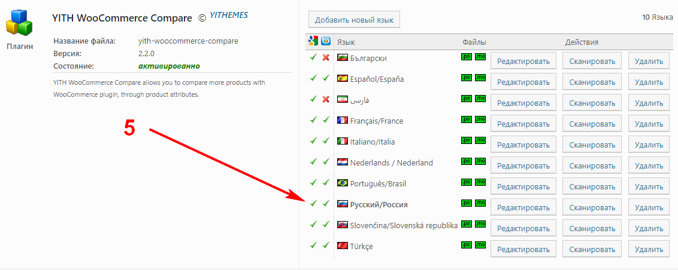The image size is (678, 270).
Task: Click Удалить for the Persian language row
Action: [x=649, y=103]
